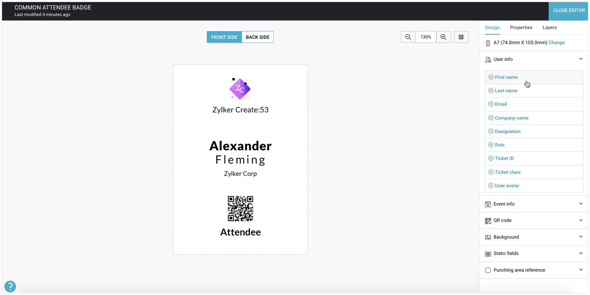This screenshot has height=295, width=590.
Task: Expand the Background section
Action: coord(581,237)
